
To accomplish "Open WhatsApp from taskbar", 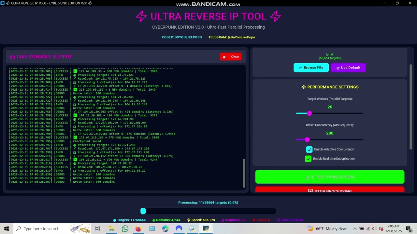I will pyautogui.click(x=125, y=228).
